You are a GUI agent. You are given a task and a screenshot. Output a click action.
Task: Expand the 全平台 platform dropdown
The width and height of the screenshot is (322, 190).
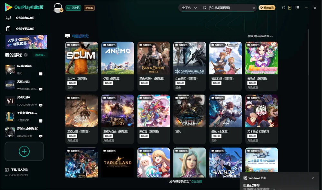pyautogui.click(x=189, y=8)
